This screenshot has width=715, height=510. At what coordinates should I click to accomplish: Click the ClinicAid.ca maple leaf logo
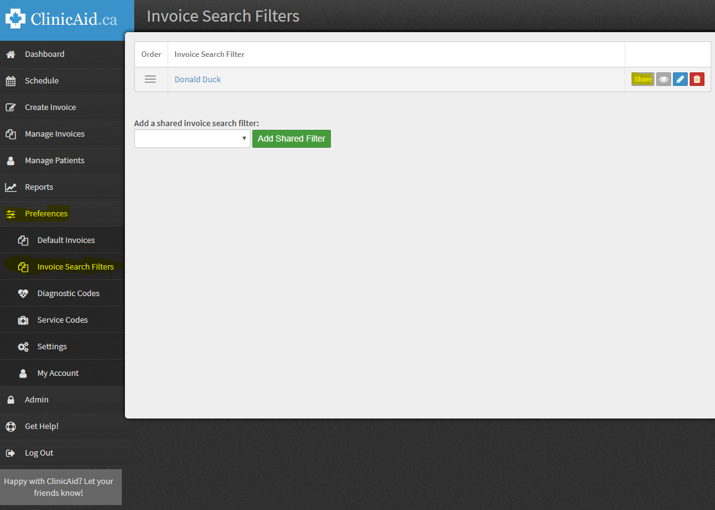[15, 19]
